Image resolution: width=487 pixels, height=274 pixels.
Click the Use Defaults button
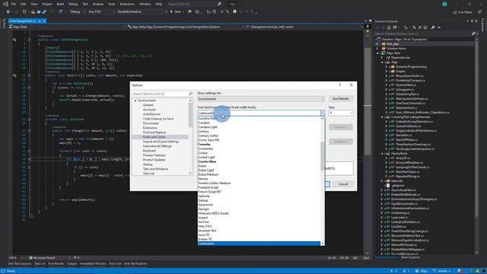(x=341, y=99)
